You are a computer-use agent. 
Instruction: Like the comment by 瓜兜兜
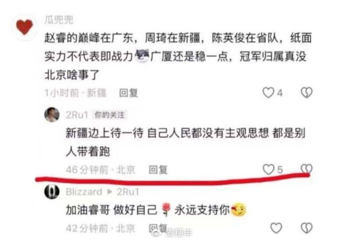269,93
